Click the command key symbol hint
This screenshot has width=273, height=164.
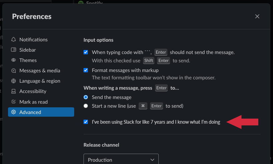(x=143, y=106)
